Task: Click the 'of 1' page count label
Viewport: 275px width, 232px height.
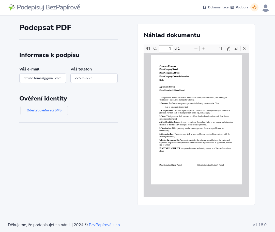Action: [177, 49]
